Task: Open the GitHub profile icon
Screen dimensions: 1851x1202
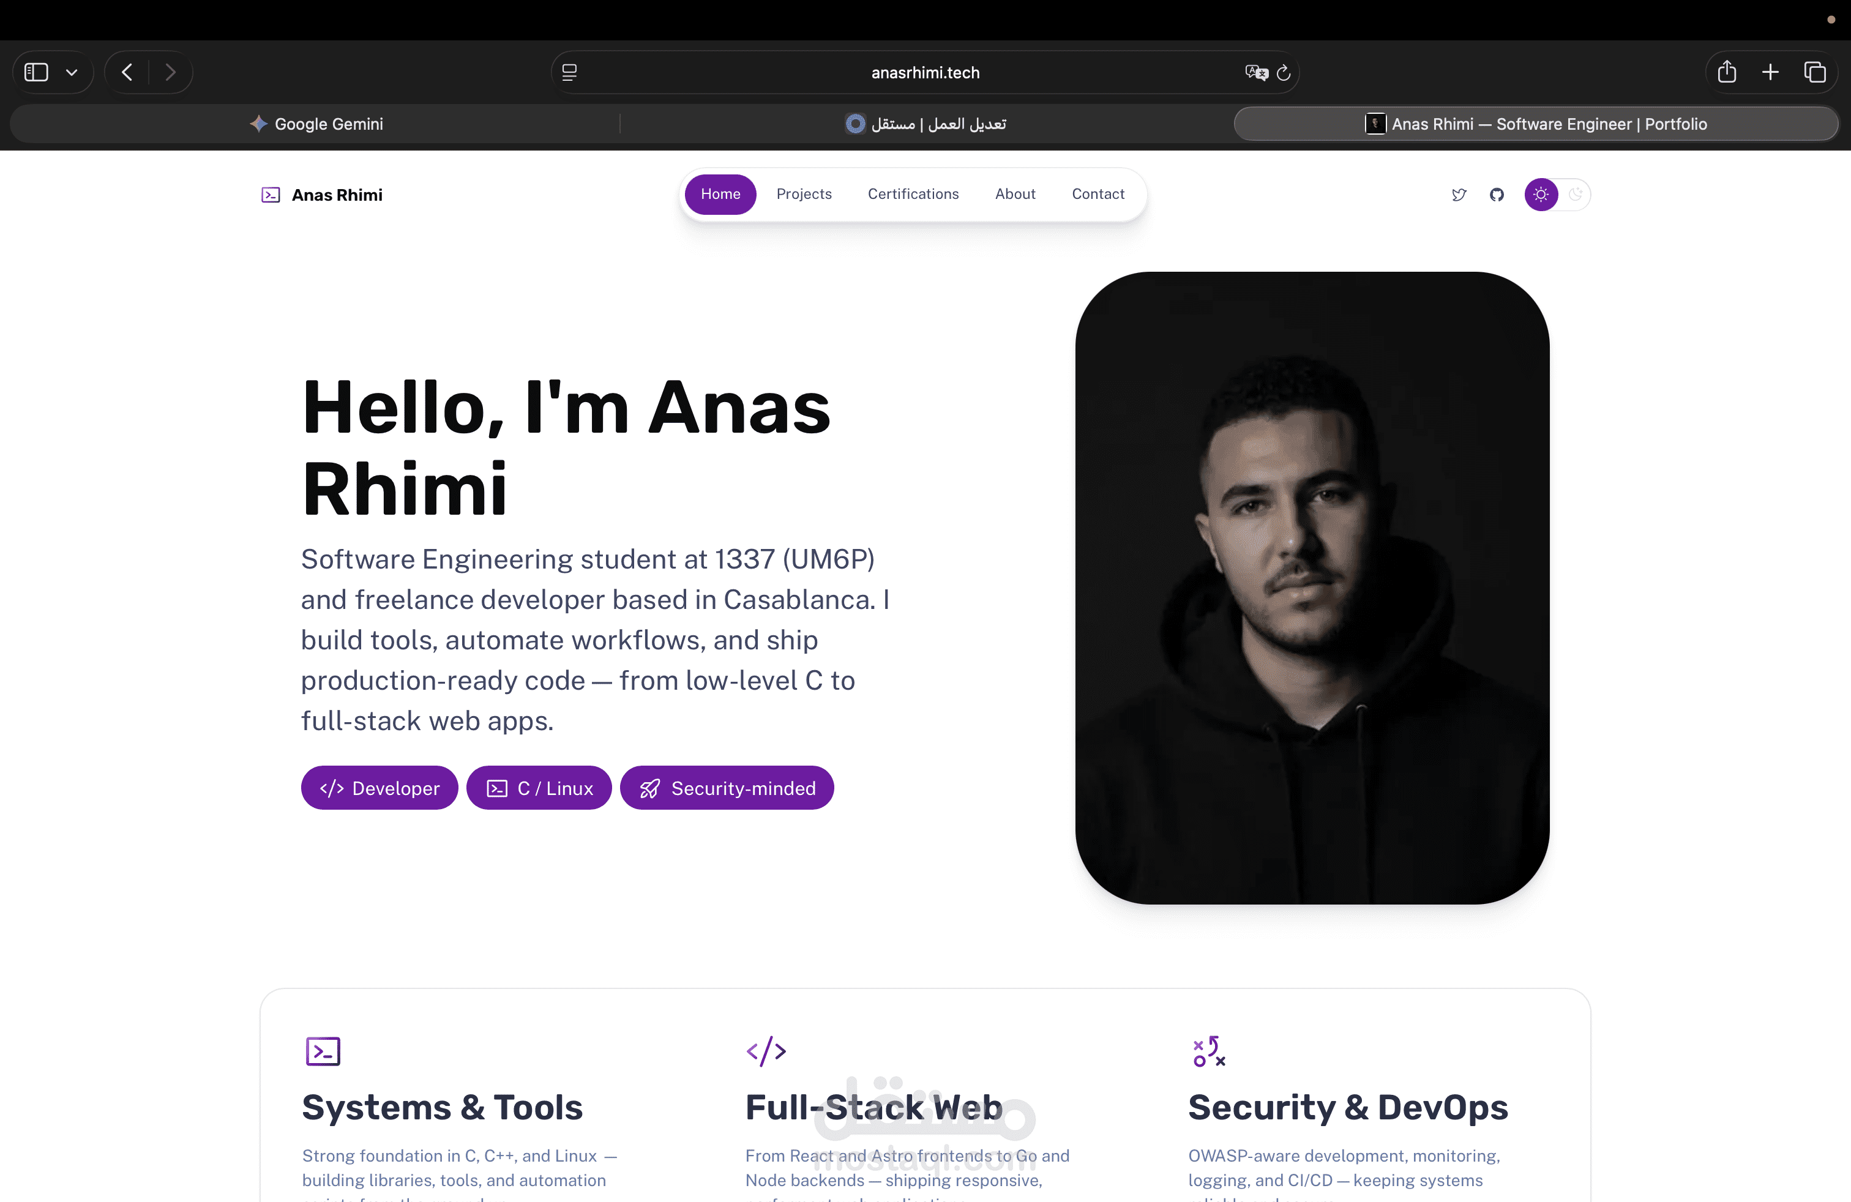Action: click(1497, 195)
